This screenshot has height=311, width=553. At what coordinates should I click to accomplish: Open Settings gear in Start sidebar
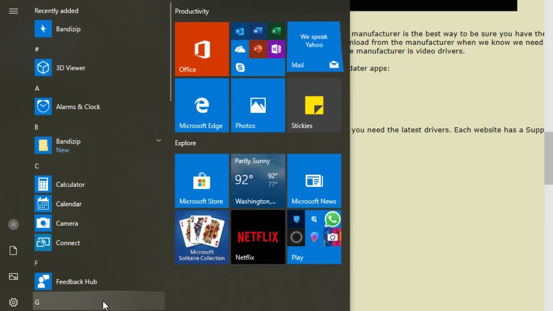point(13,302)
